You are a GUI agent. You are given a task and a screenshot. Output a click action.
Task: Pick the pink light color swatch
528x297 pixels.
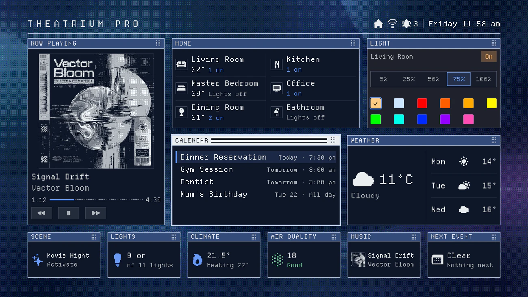(x=468, y=119)
